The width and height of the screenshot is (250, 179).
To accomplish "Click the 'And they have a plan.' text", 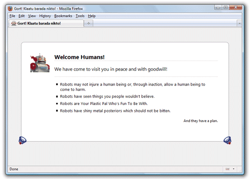I will tap(200, 121).
